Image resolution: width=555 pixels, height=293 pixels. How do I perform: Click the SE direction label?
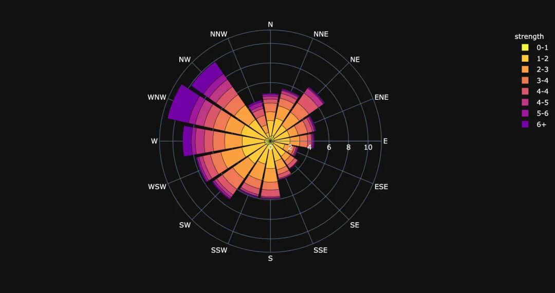(355, 225)
